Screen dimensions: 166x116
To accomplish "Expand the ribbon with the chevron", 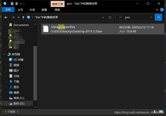I will tap(157, 10).
